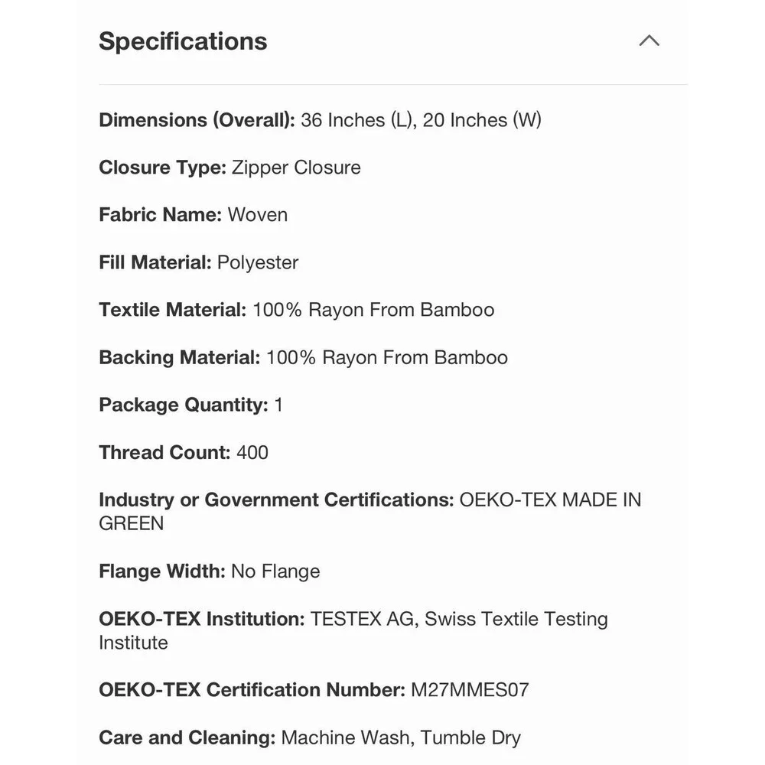Select Textile Material rayon text
This screenshot has height=765, width=765.
pos(373,310)
